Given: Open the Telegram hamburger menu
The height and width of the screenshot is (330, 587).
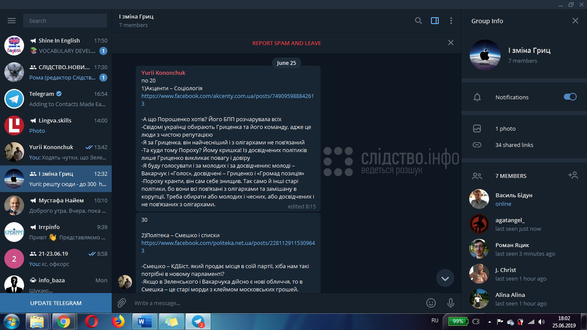Looking at the screenshot, I should tap(12, 21).
